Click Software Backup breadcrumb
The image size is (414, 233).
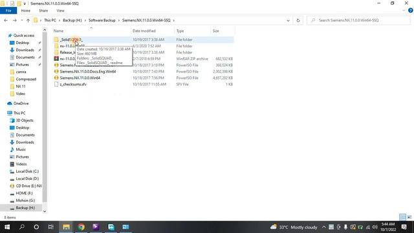(x=102, y=20)
